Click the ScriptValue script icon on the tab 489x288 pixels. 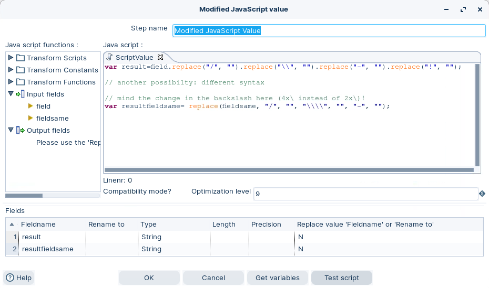tap(110, 57)
